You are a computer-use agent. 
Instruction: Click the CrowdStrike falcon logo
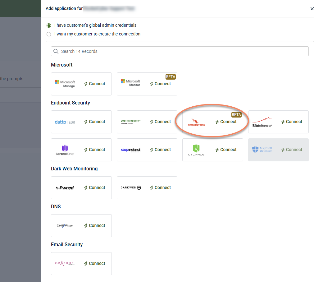[196, 122]
